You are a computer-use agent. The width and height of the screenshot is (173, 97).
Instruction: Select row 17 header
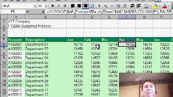(4, 95)
